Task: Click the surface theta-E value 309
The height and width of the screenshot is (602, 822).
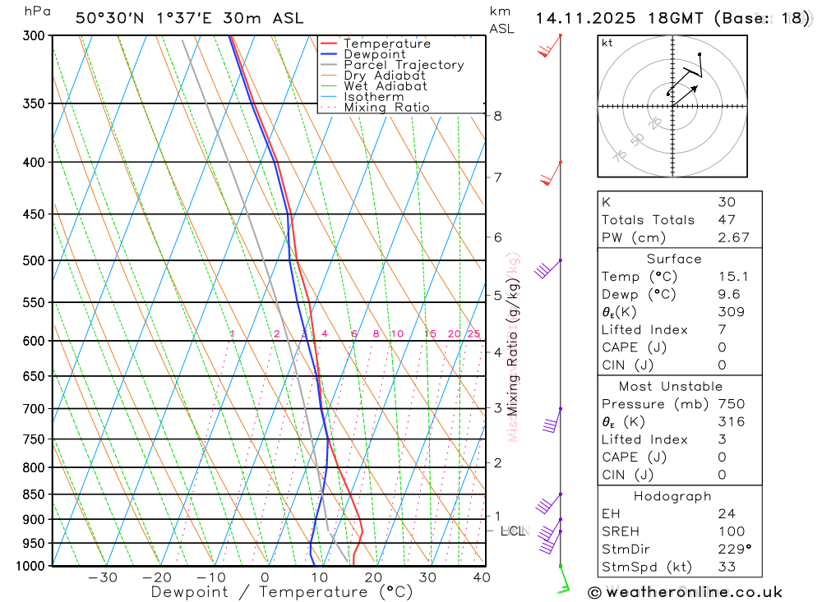Action: pos(732,312)
